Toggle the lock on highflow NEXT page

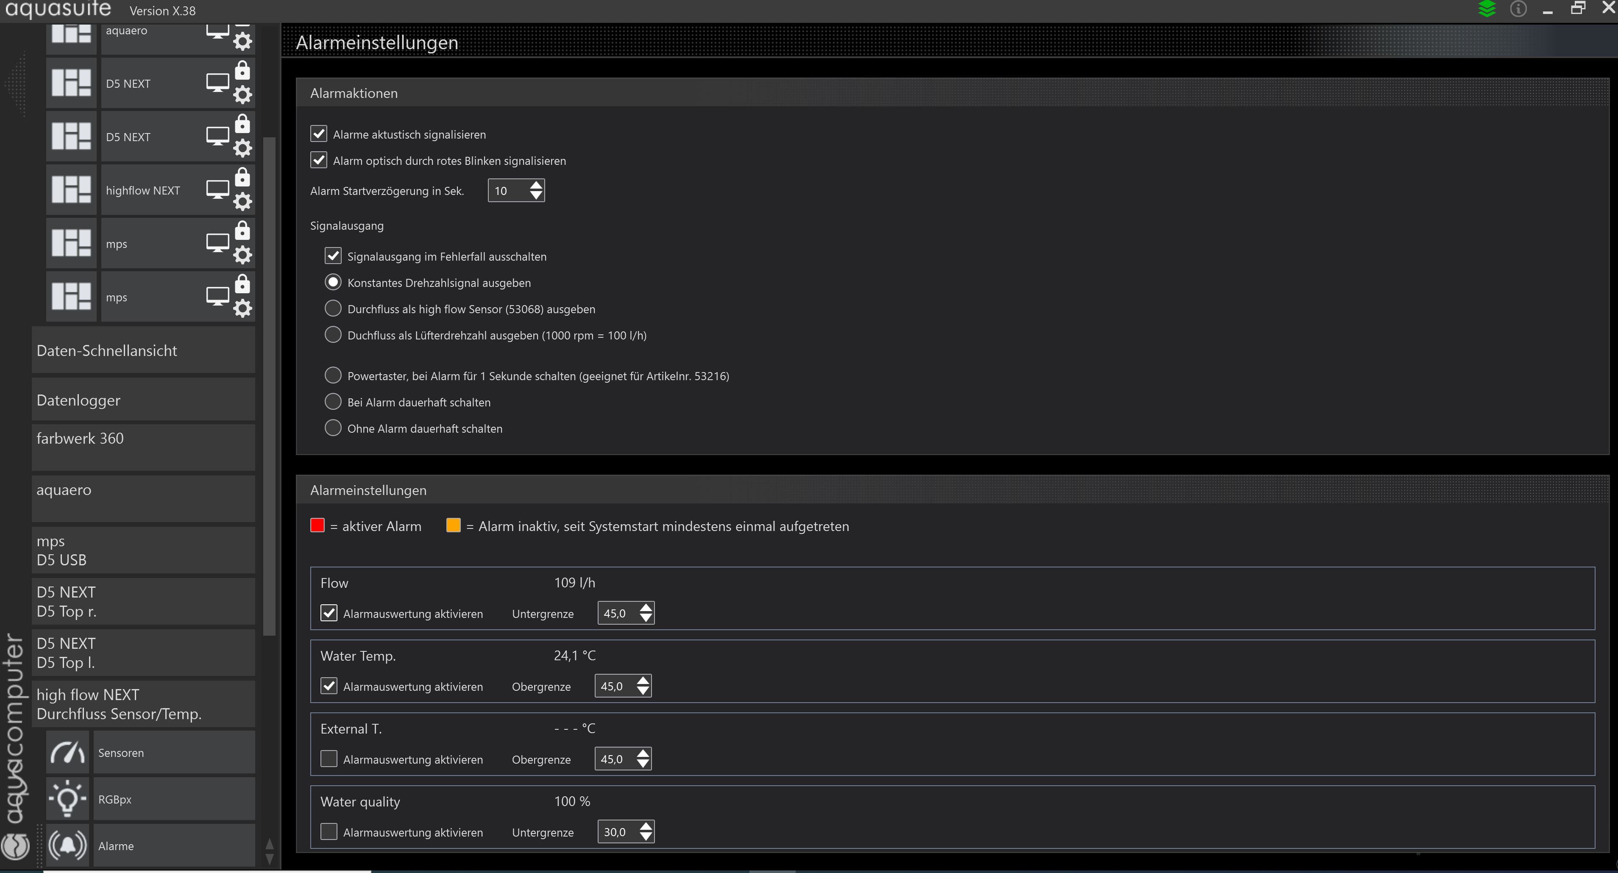pyautogui.click(x=242, y=177)
